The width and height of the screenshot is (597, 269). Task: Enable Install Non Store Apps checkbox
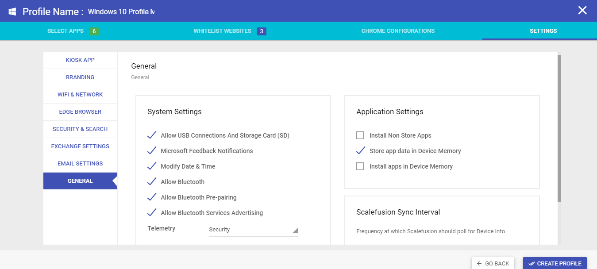coord(360,135)
